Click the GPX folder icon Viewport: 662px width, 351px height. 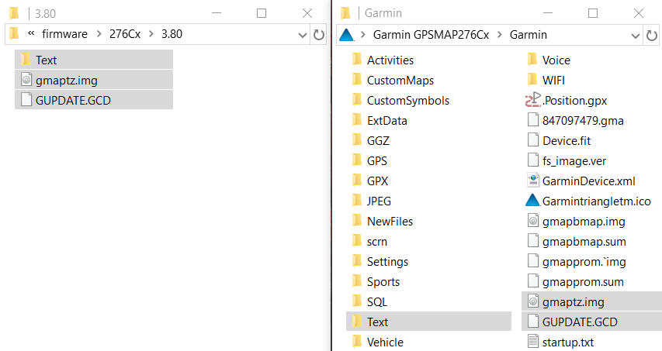click(357, 181)
